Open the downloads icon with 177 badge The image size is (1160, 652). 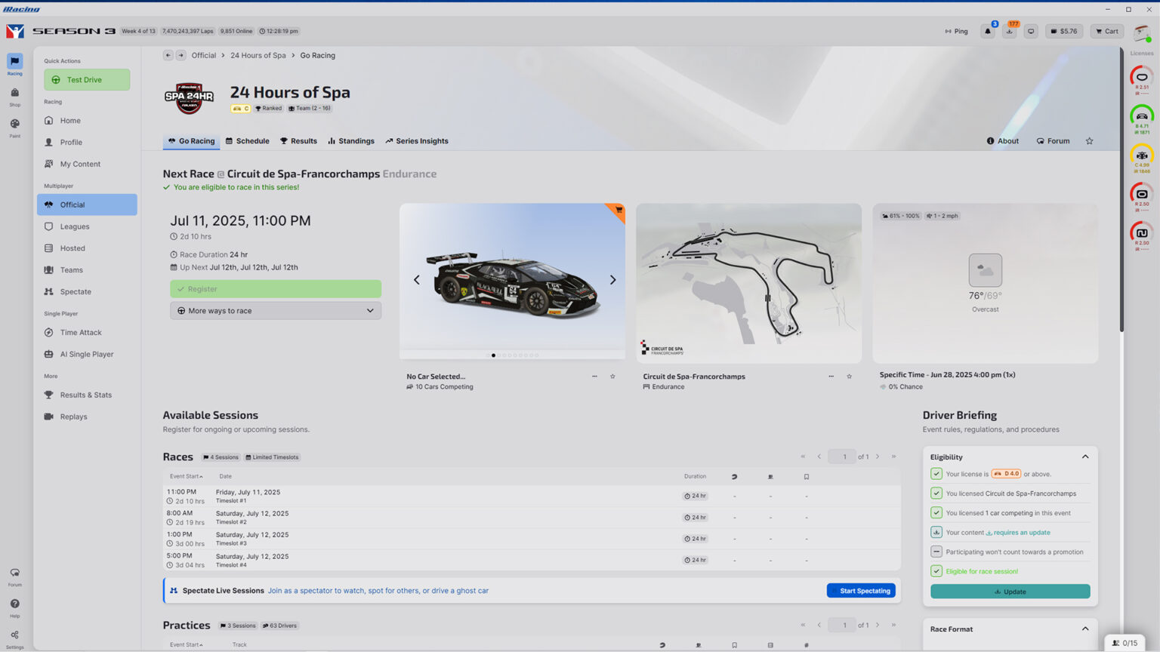point(1009,32)
